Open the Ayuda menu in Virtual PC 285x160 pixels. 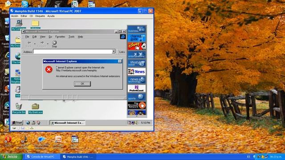pos(51,16)
